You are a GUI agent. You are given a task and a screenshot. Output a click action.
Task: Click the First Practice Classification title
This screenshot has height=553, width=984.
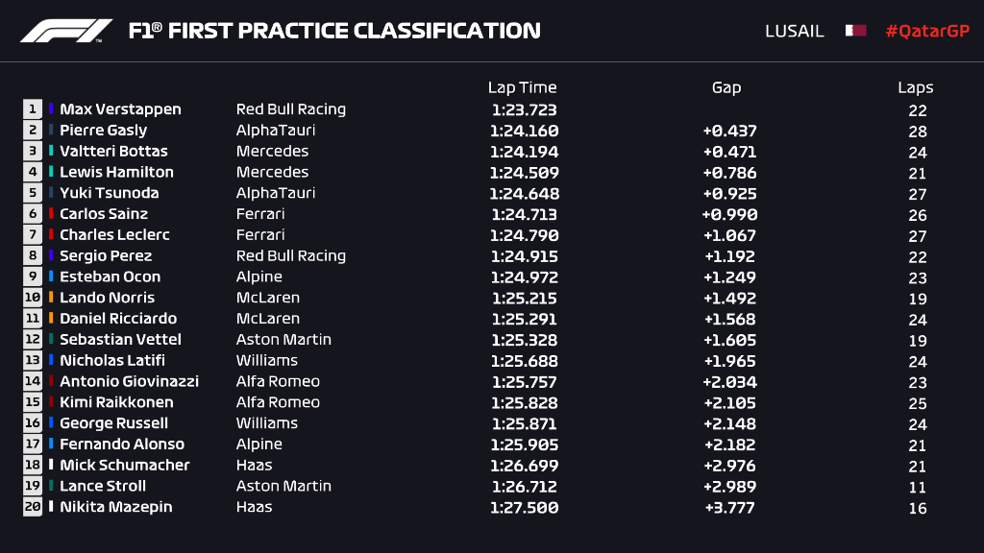pos(333,31)
